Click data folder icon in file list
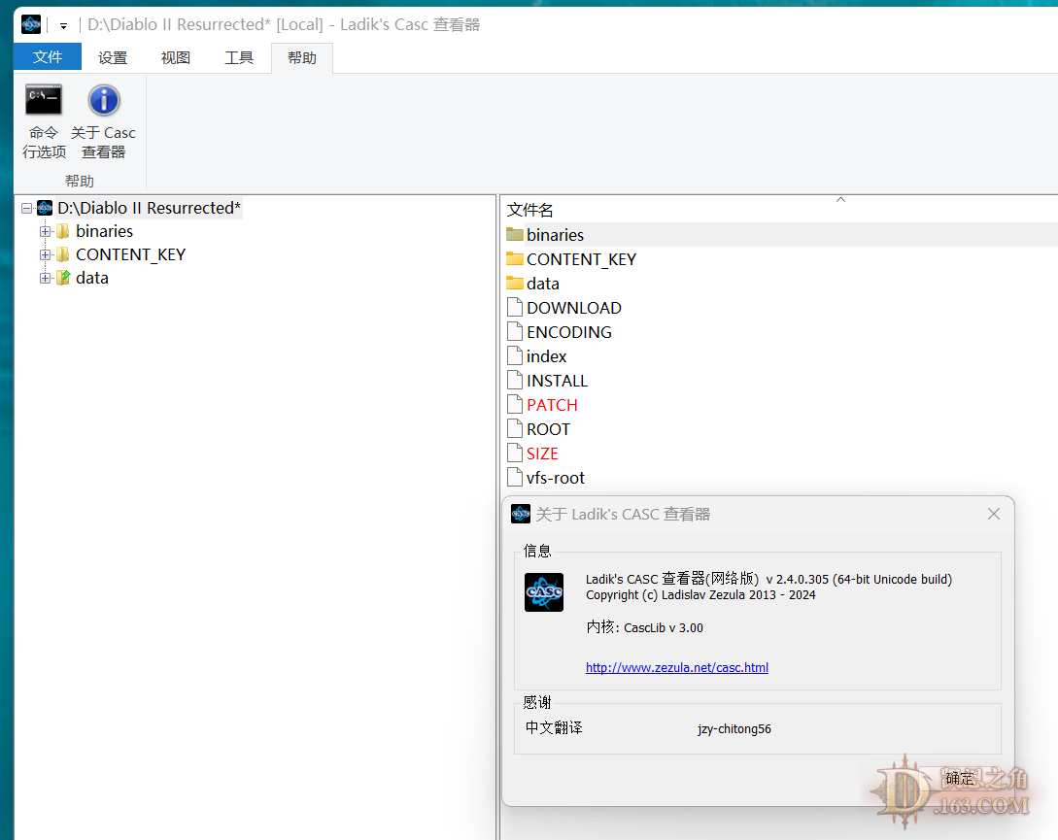The height and width of the screenshot is (840, 1058). [515, 283]
